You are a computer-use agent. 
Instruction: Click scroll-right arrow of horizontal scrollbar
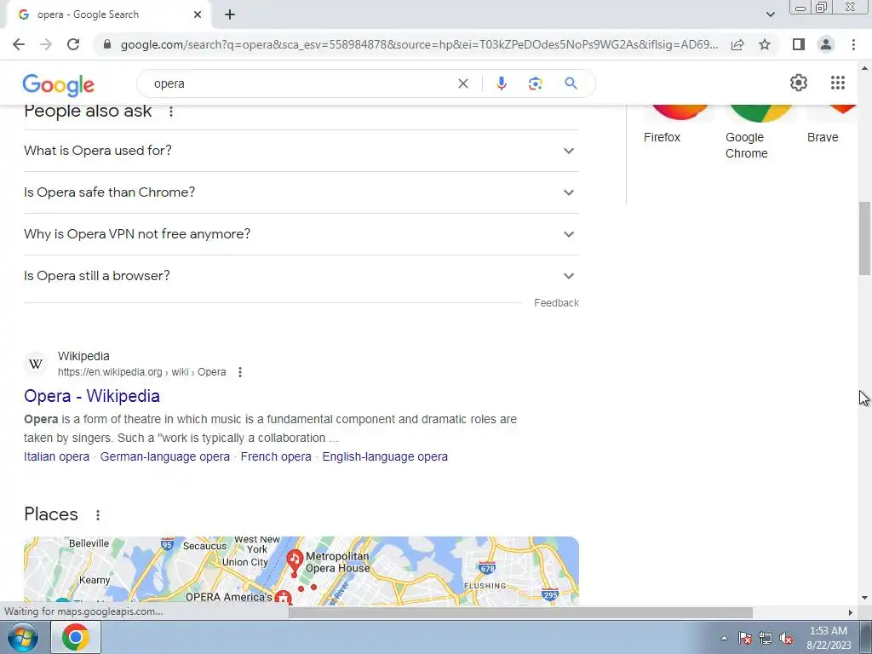[851, 612]
